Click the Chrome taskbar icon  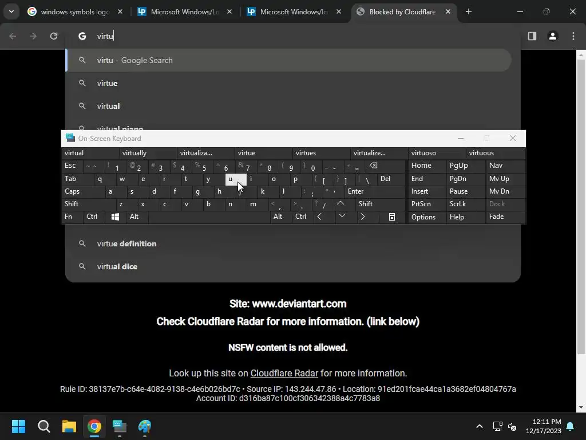[x=94, y=426]
